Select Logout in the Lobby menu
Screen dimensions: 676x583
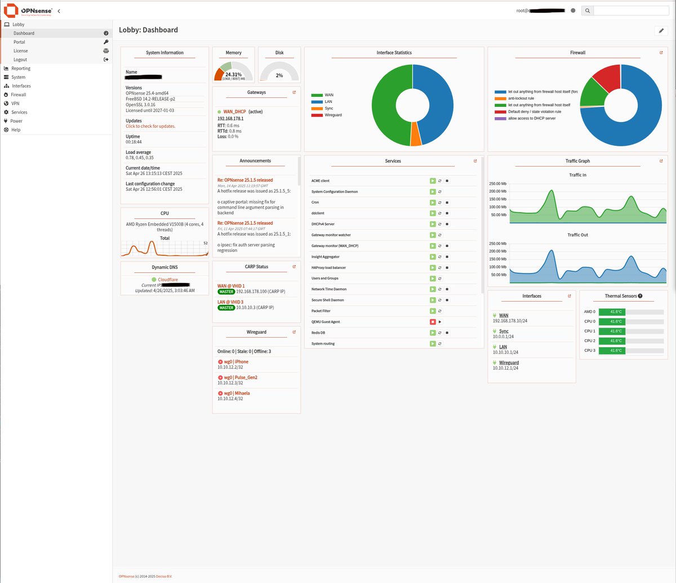click(56, 60)
